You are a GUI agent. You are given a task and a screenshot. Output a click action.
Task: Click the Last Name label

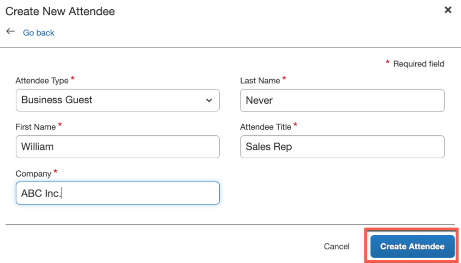[260, 81]
